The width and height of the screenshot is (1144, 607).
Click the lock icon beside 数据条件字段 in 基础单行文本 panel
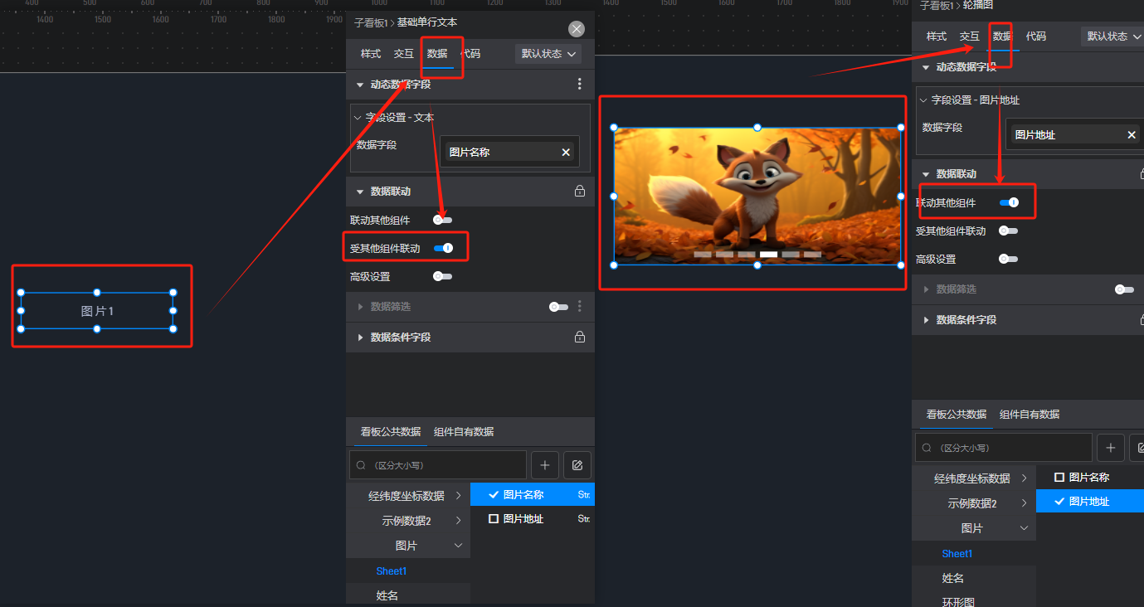[580, 337]
